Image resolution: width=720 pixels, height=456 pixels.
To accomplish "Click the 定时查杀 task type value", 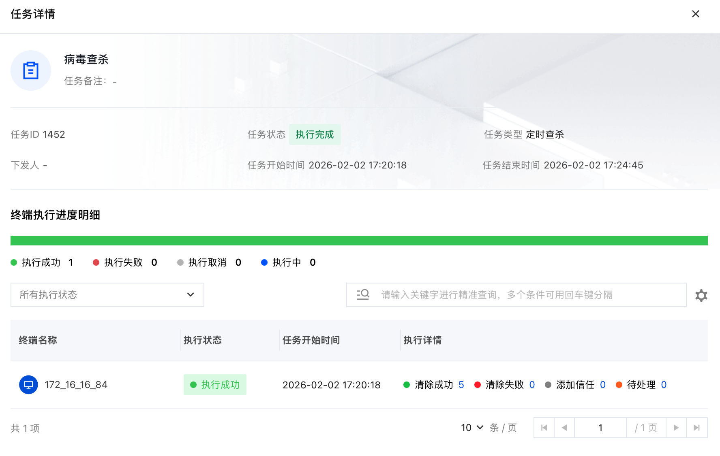I will click(545, 134).
